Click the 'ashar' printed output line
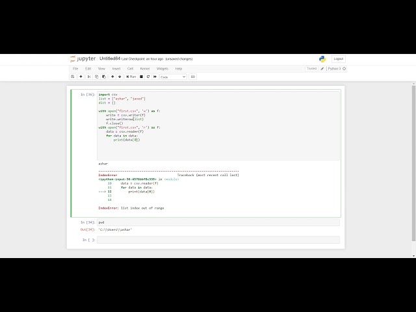 [x=103, y=164]
